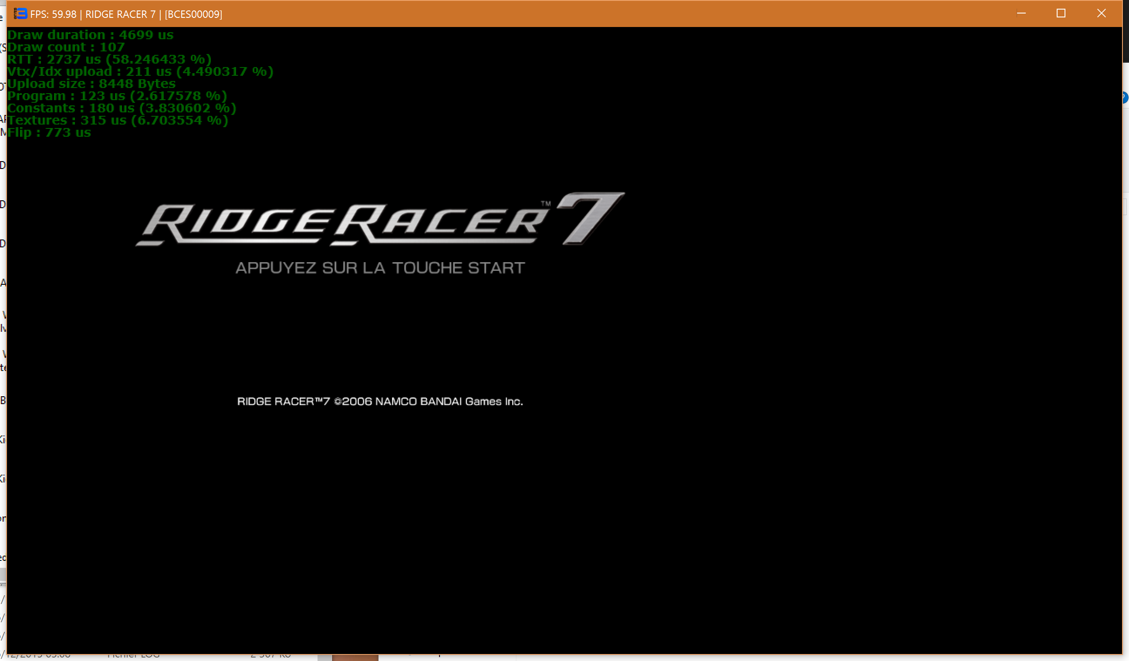The width and height of the screenshot is (1129, 661).
Task: Click the TM mark beside the logo
Action: click(545, 203)
